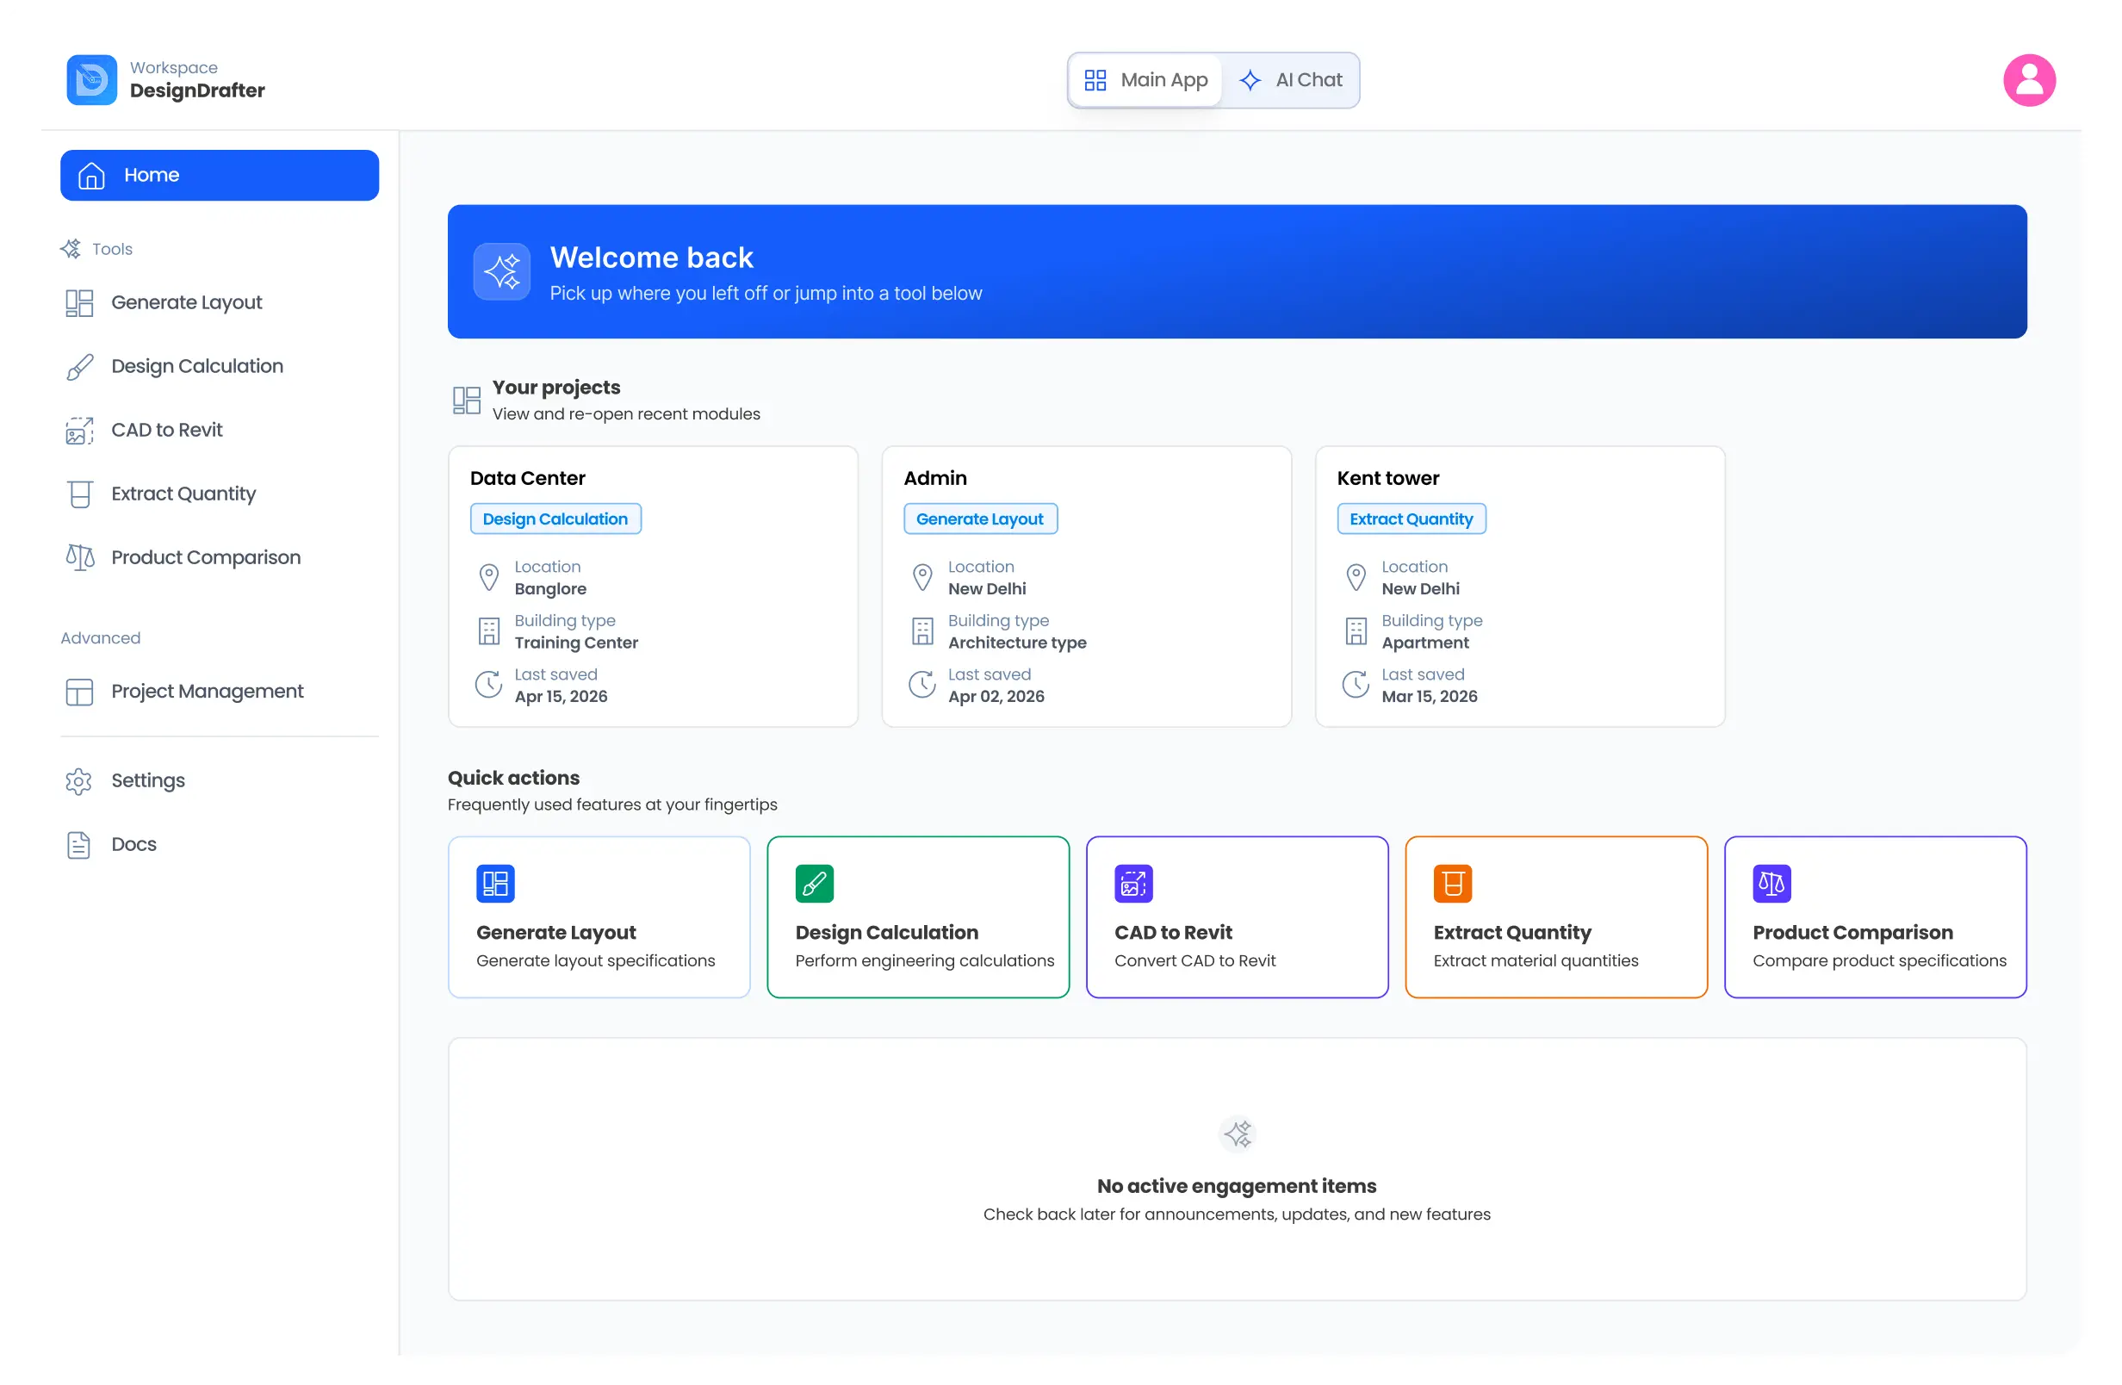Click the Generate Layout tag on Admin
This screenshot has width=2122, height=1385.
[980, 519]
